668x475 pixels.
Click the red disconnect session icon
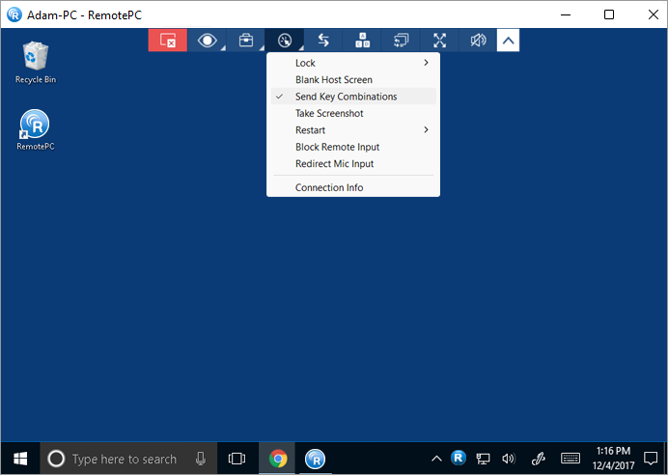167,41
